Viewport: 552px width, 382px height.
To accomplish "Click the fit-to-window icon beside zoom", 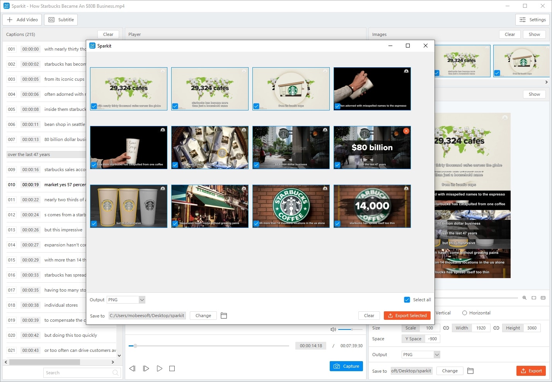I will click(534, 298).
